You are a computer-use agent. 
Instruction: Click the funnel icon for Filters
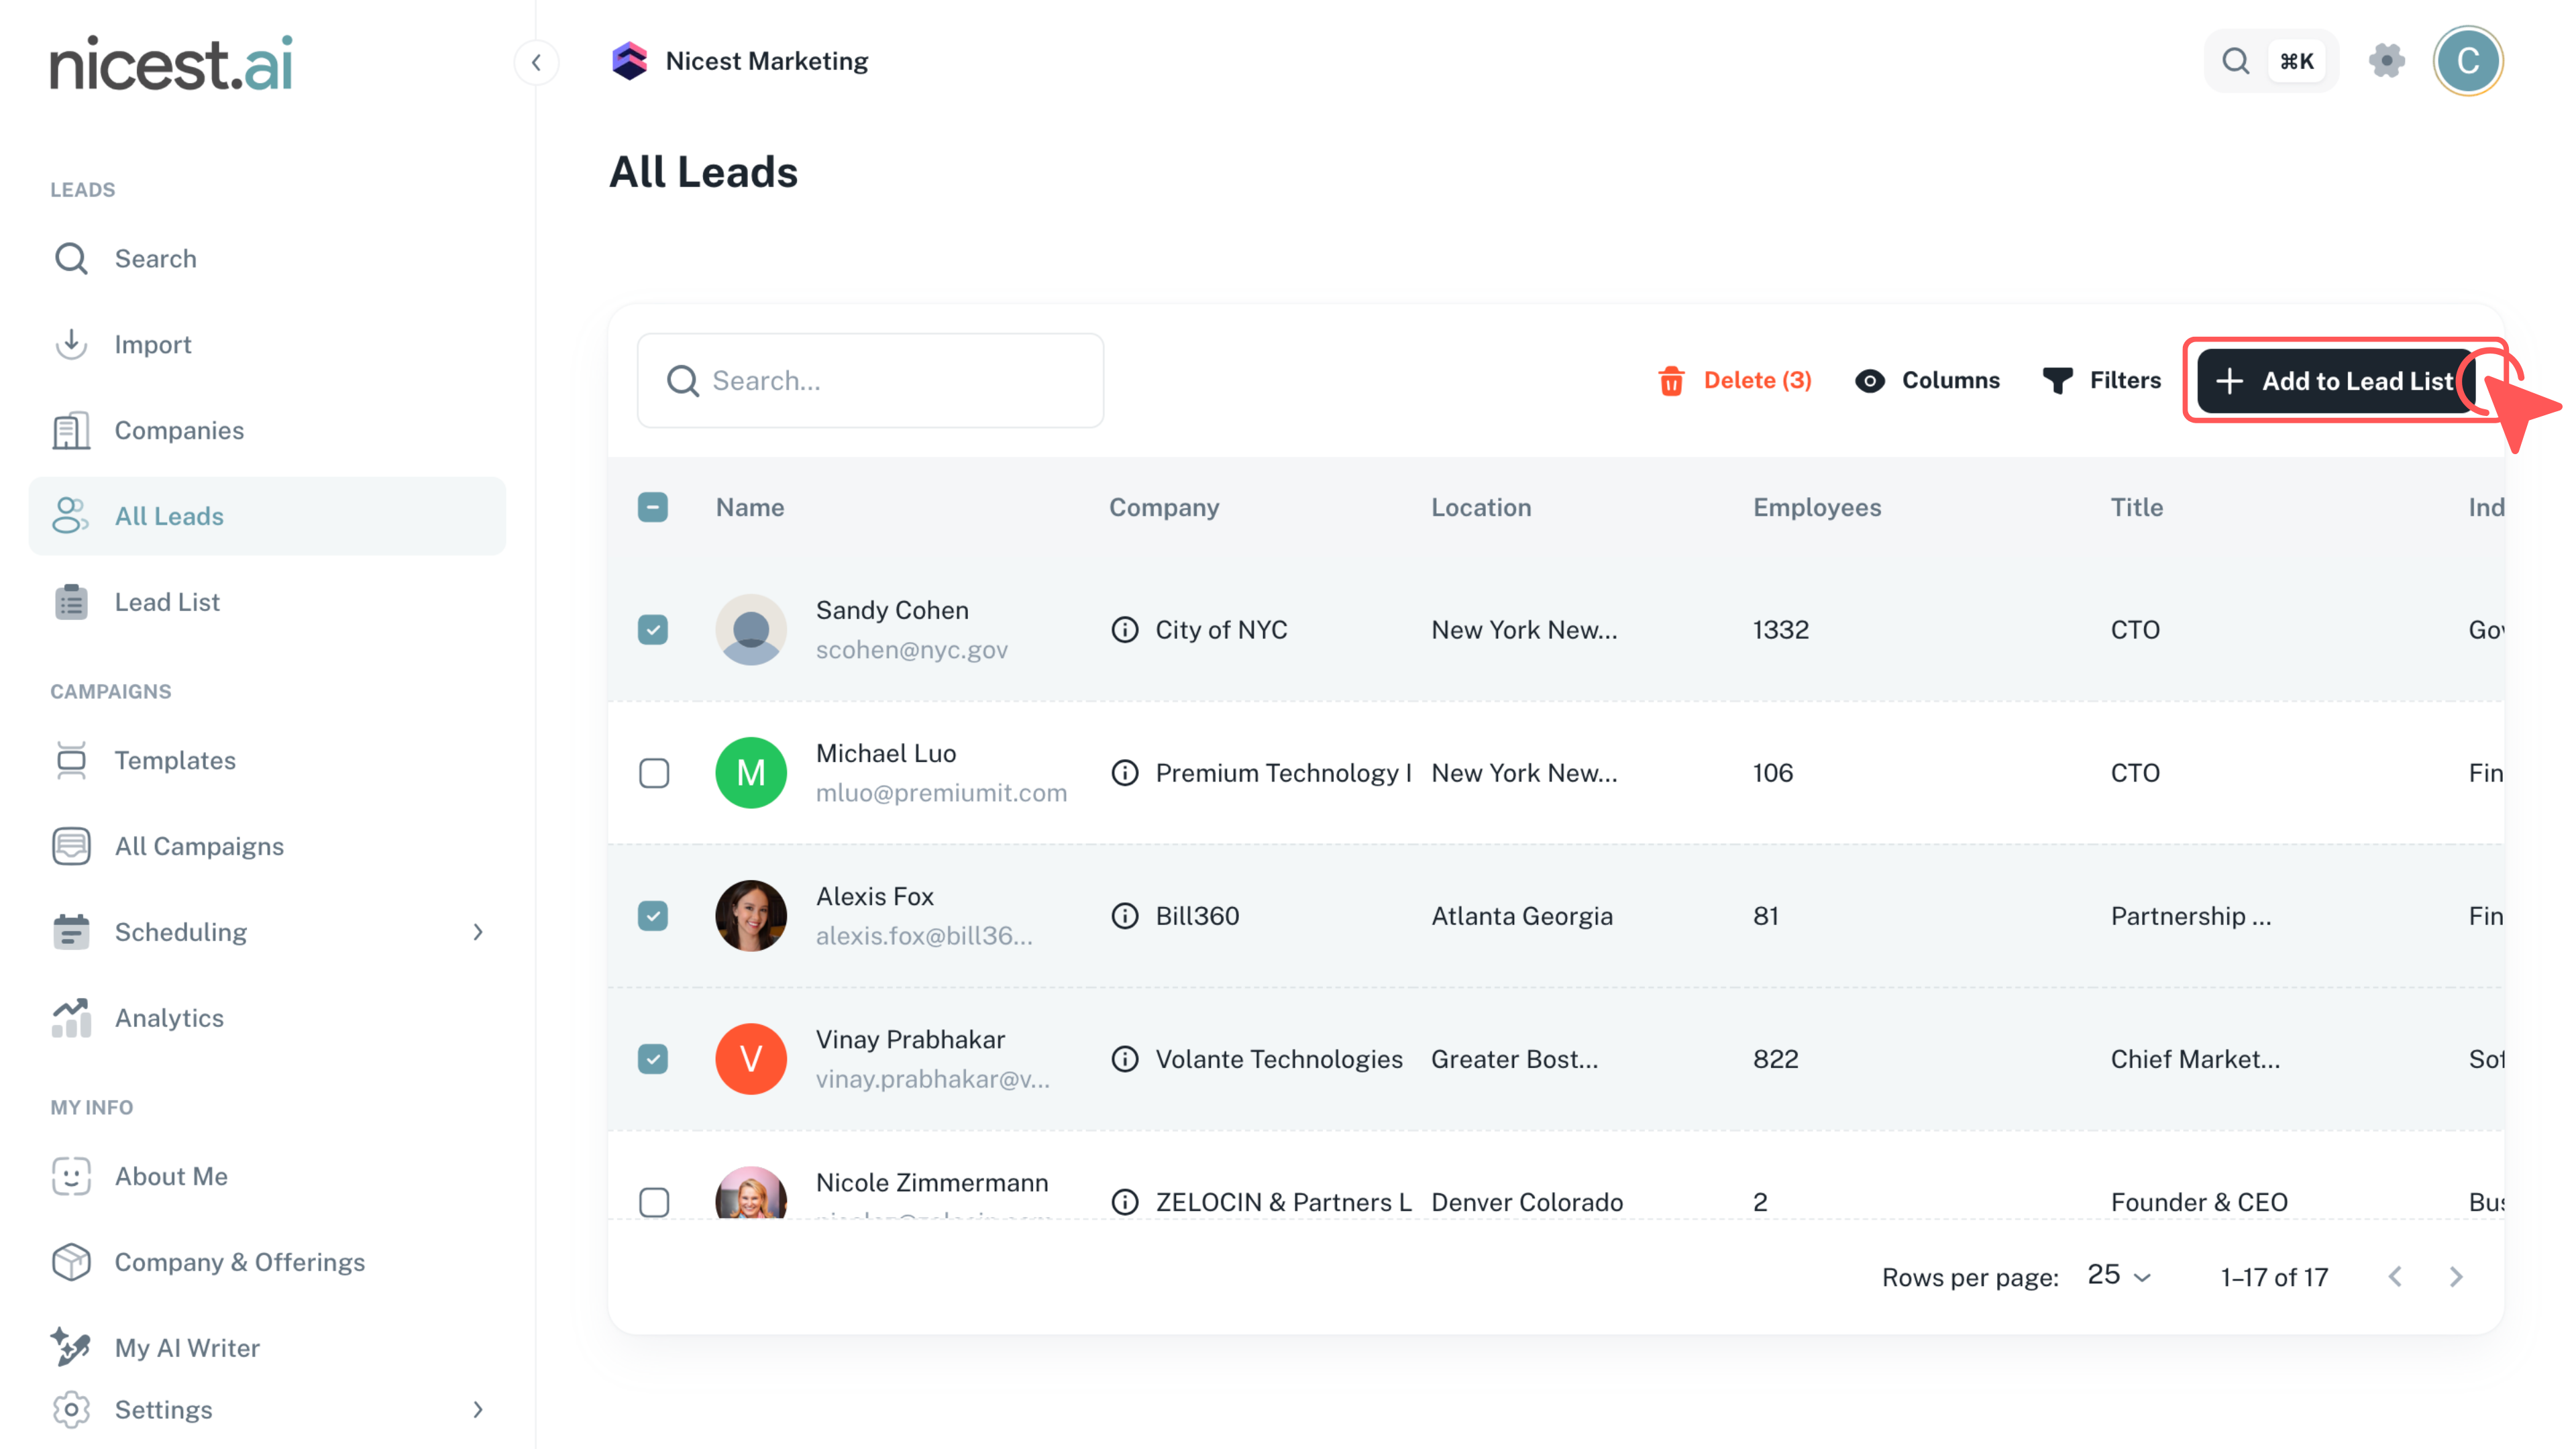click(x=2057, y=381)
